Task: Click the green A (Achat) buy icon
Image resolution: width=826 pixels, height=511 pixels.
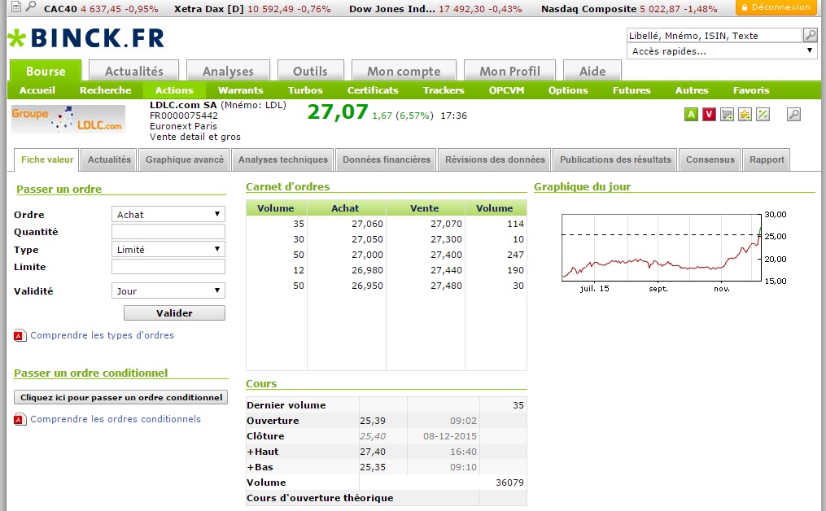Action: pos(691,115)
